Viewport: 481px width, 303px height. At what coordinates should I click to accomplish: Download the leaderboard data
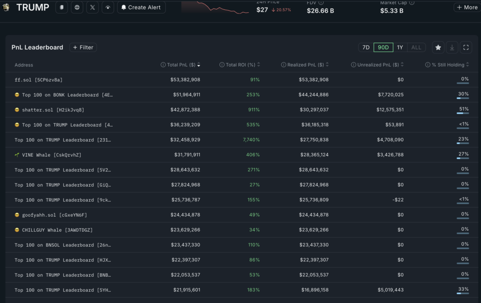pyautogui.click(x=452, y=47)
